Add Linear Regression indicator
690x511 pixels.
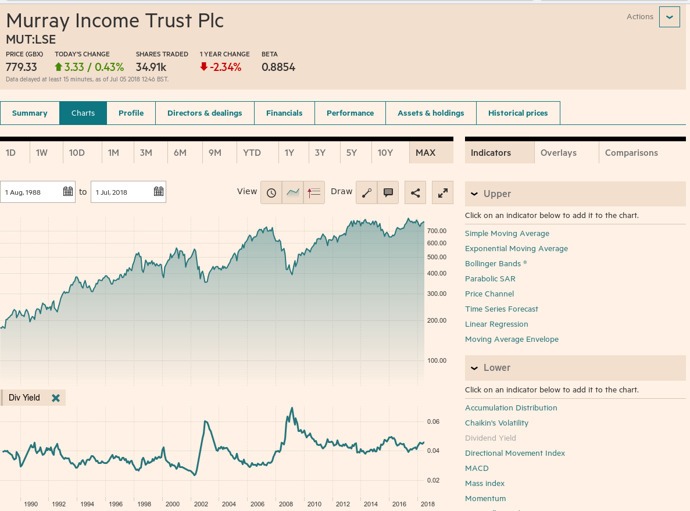pyautogui.click(x=496, y=324)
